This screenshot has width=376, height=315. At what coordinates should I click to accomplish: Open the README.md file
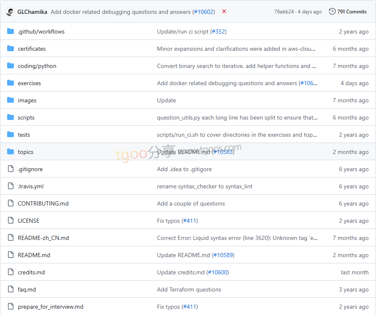(34, 255)
